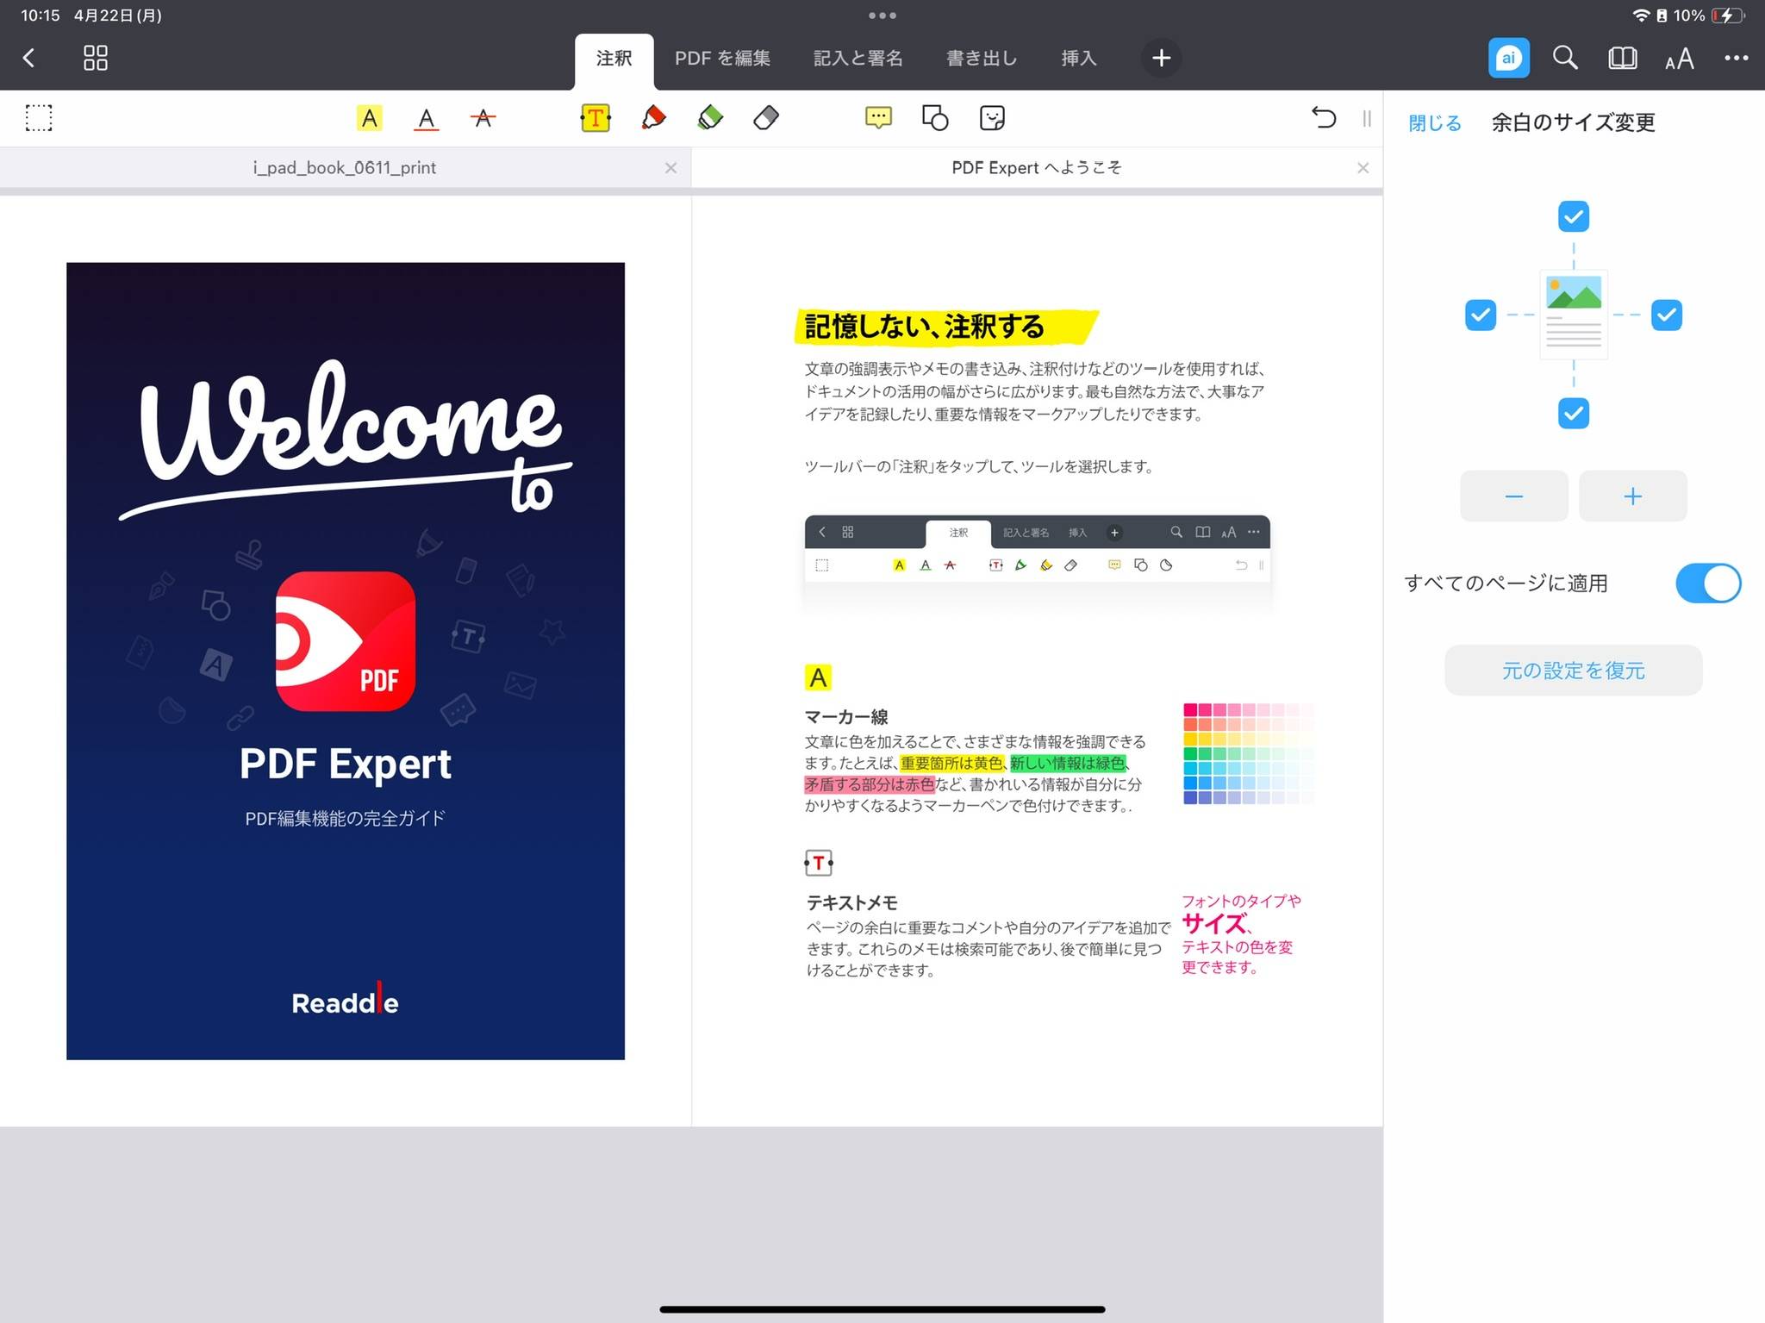This screenshot has width=1765, height=1323.
Task: Add a comment note annotation
Action: coord(878,117)
